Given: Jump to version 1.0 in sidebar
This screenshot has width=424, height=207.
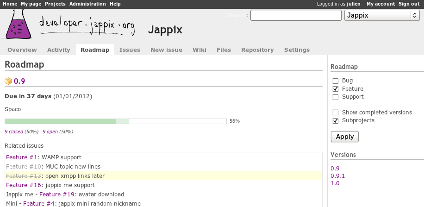Looking at the screenshot, I should [x=335, y=183].
